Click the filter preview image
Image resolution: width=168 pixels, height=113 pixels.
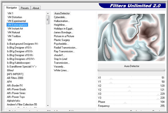[131, 37]
